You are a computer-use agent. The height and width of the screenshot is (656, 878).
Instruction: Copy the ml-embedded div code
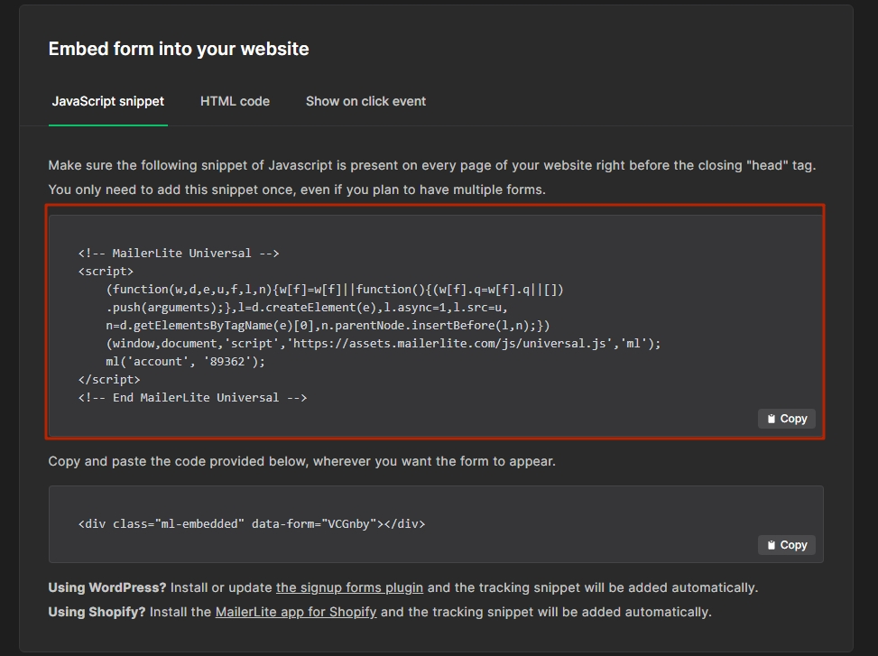click(x=787, y=545)
